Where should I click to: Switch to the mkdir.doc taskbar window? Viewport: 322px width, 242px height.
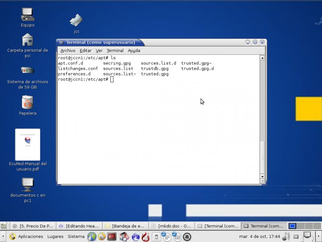(x=172, y=226)
